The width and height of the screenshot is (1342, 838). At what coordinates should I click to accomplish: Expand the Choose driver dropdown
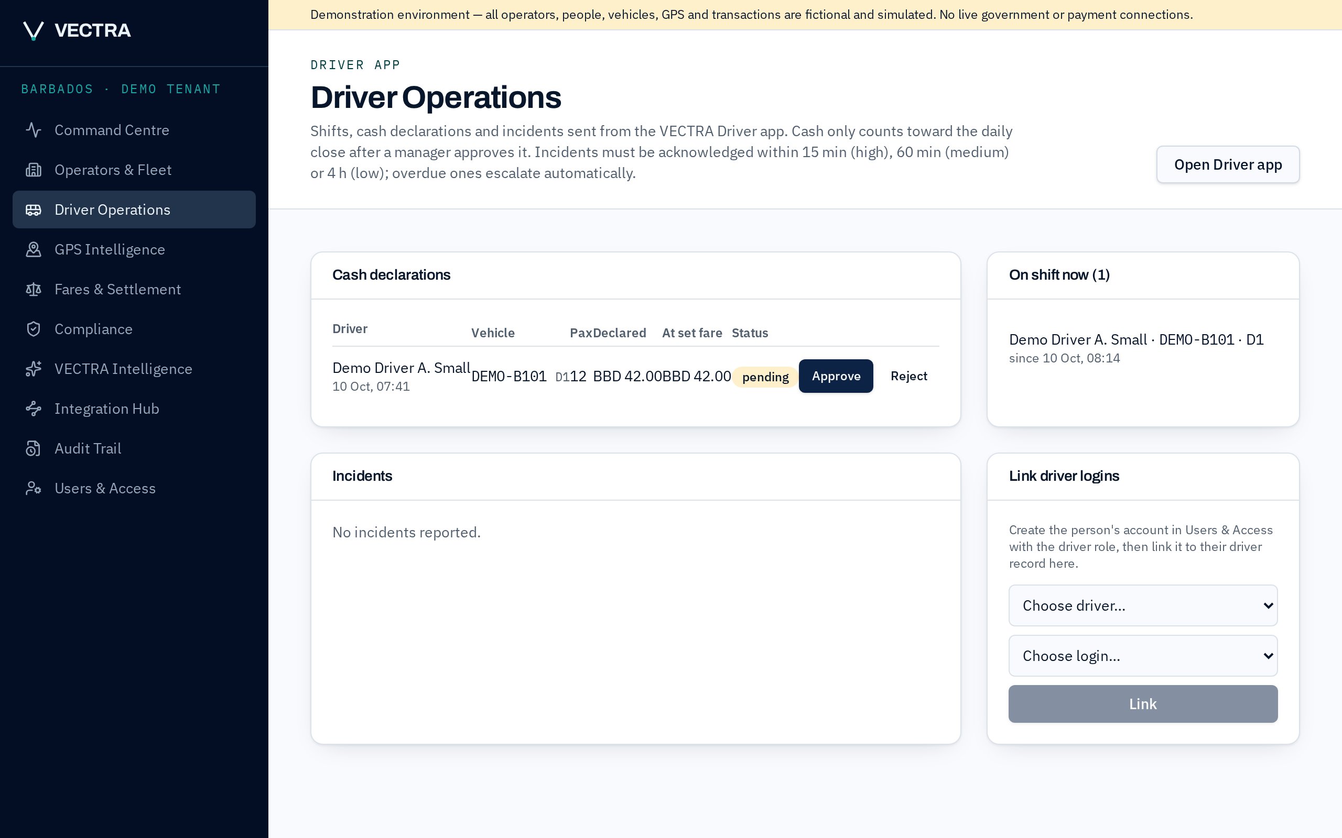(1143, 605)
